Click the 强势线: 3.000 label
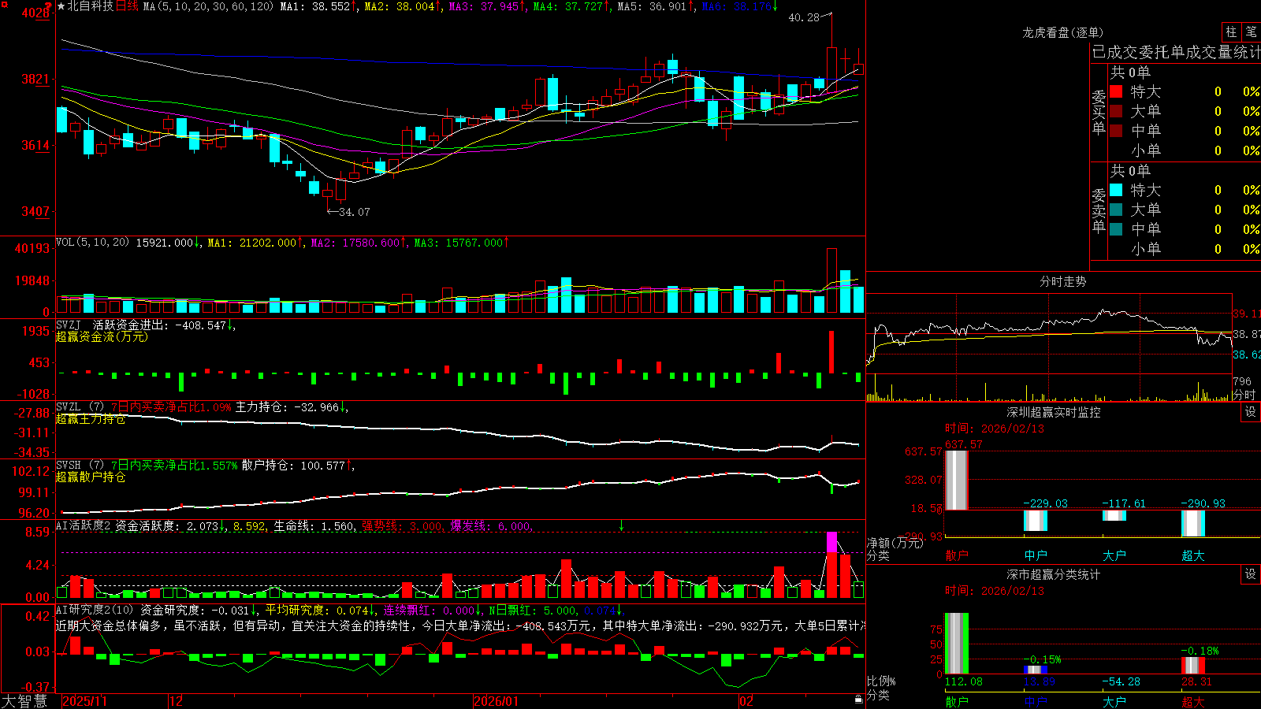Screen dimensions: 1261x709 [402, 526]
